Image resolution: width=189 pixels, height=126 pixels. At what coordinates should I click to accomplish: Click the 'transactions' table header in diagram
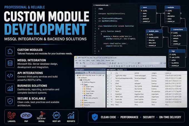[x=179, y=29]
